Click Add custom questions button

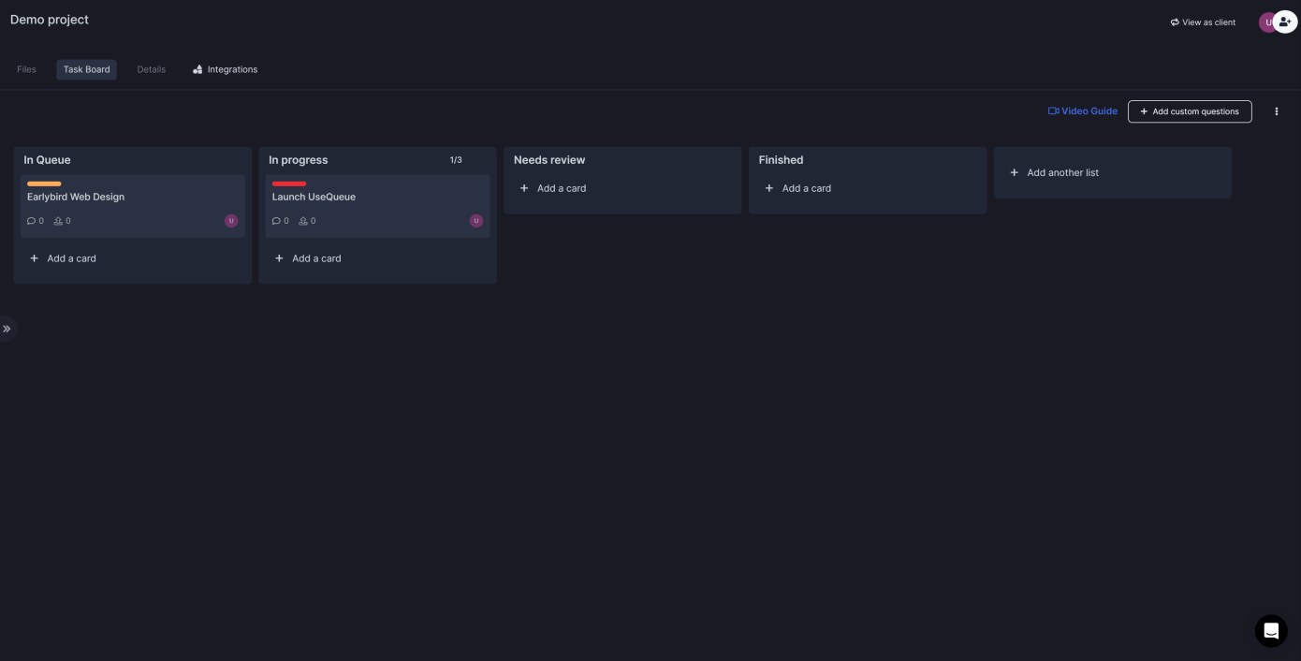pos(1189,111)
